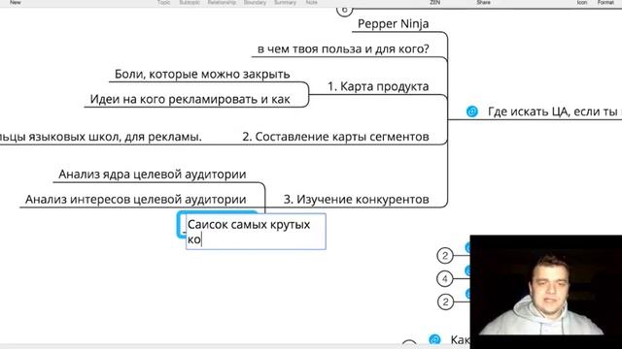Select 'Анализ интересов целевой аудитории' subtopic
Screen dimensions: 622x349
pos(136,199)
